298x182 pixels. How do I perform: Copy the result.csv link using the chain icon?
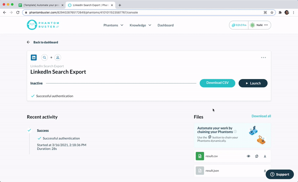coord(257,156)
